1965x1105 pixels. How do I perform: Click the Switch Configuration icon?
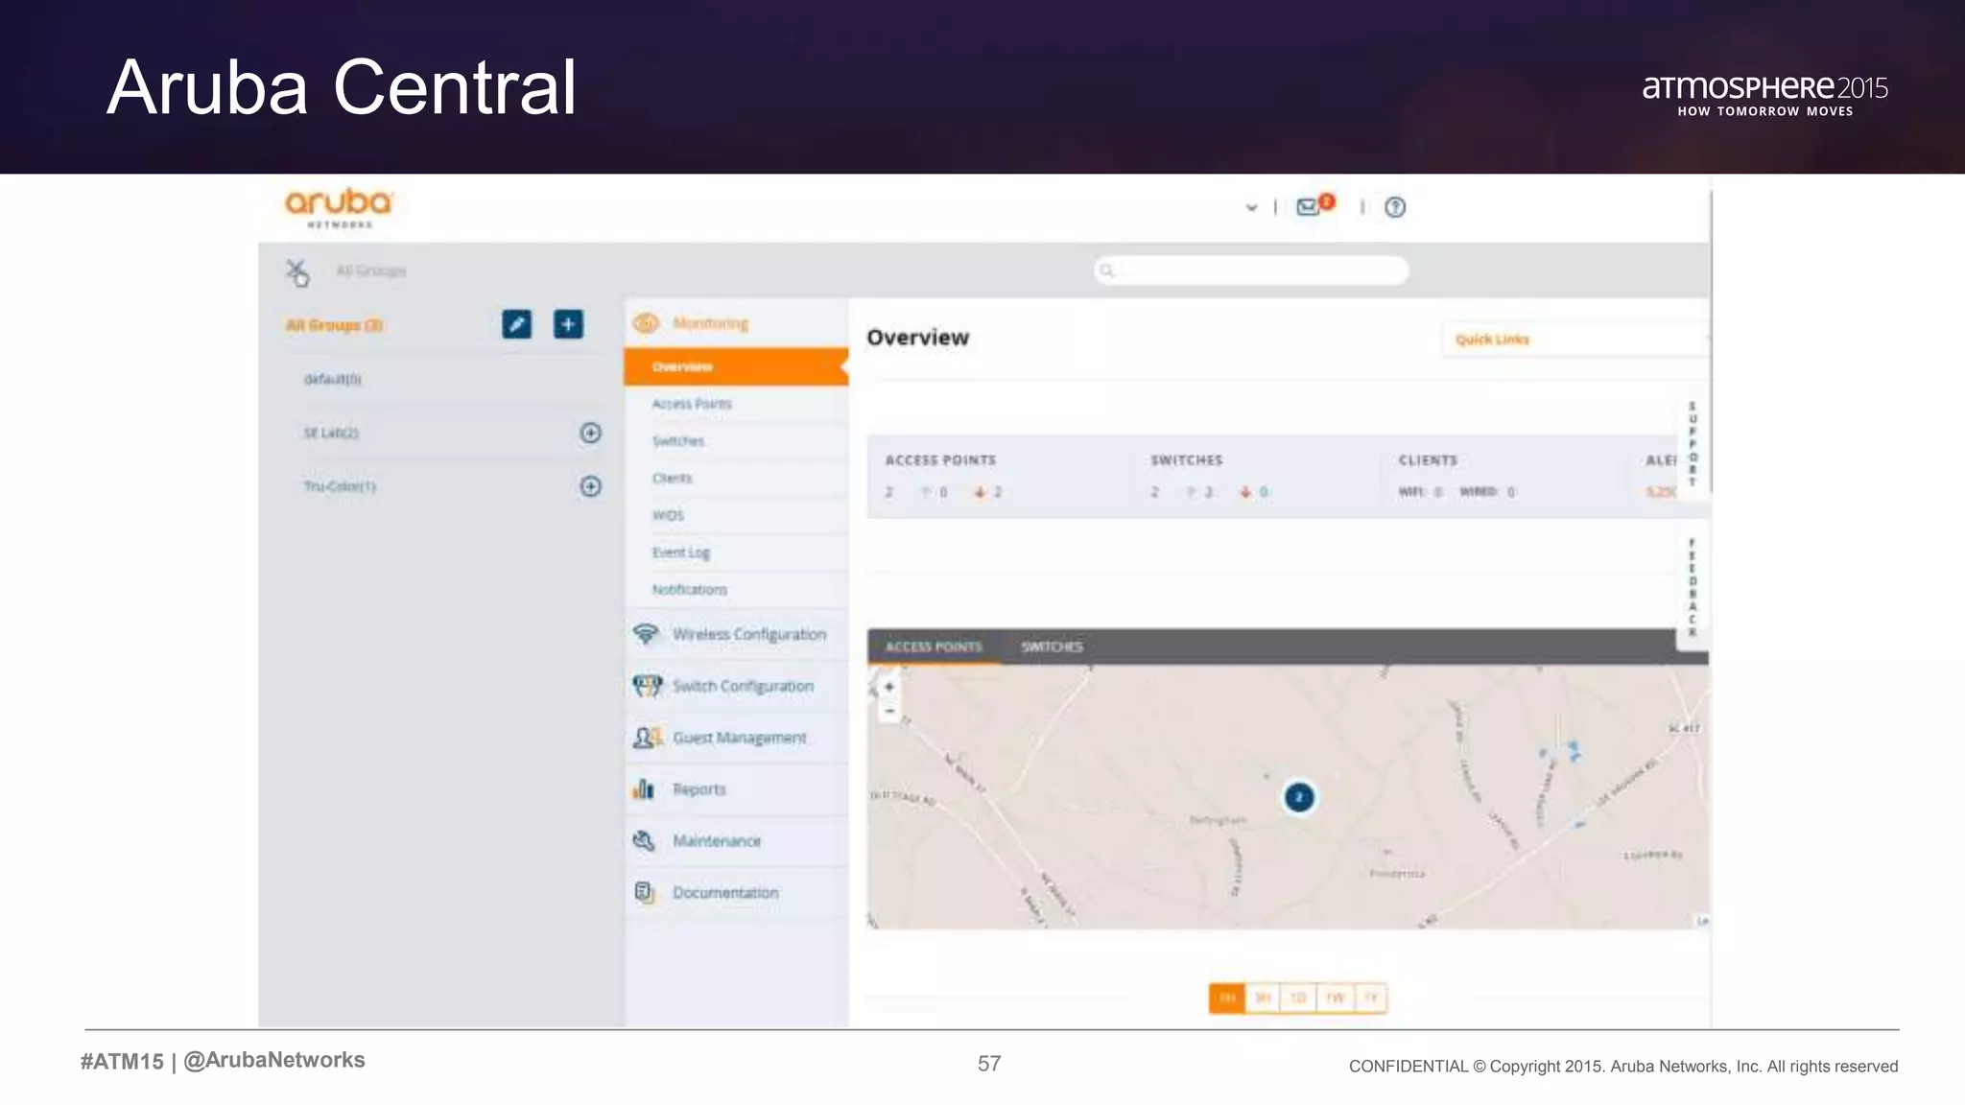pos(648,686)
